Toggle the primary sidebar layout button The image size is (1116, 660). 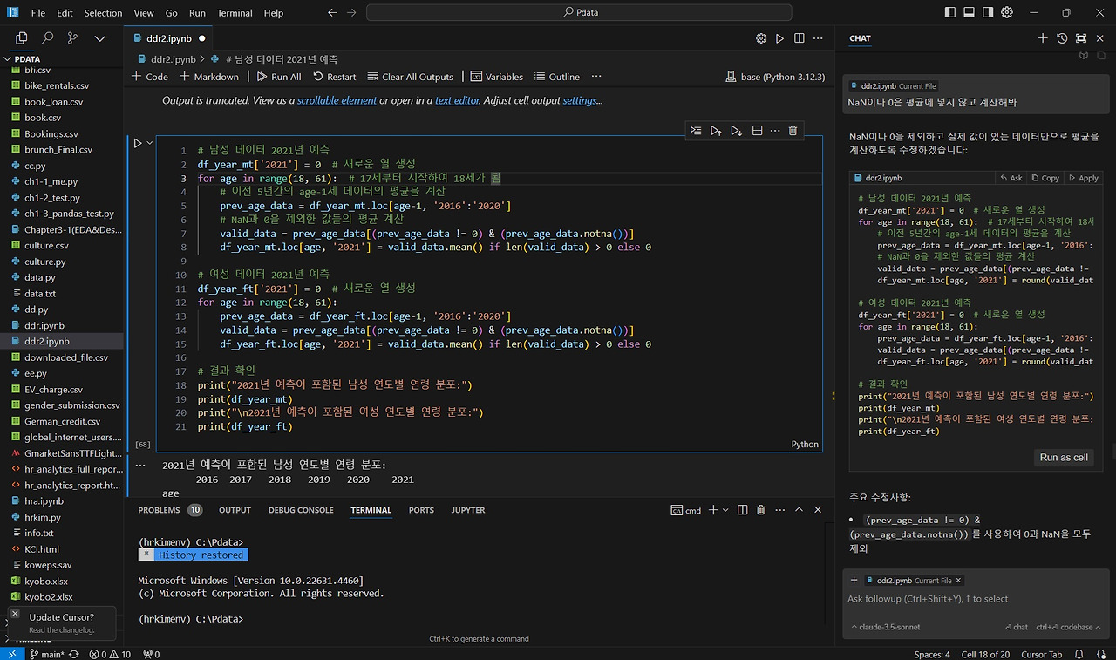949,13
